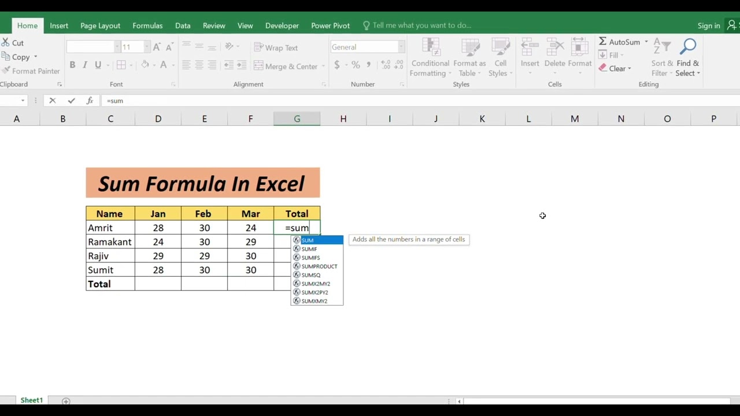Click Increase Font Size icon

coord(157,47)
